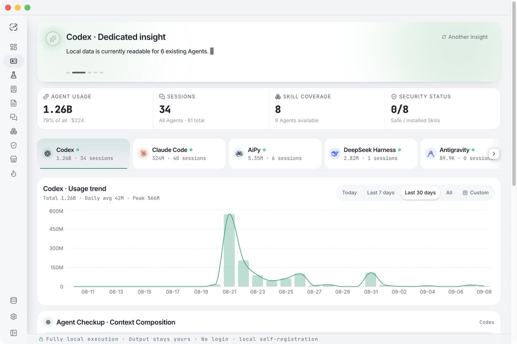This screenshot has width=517, height=344.
Task: Click the Security Status shield icon
Action: (394, 97)
